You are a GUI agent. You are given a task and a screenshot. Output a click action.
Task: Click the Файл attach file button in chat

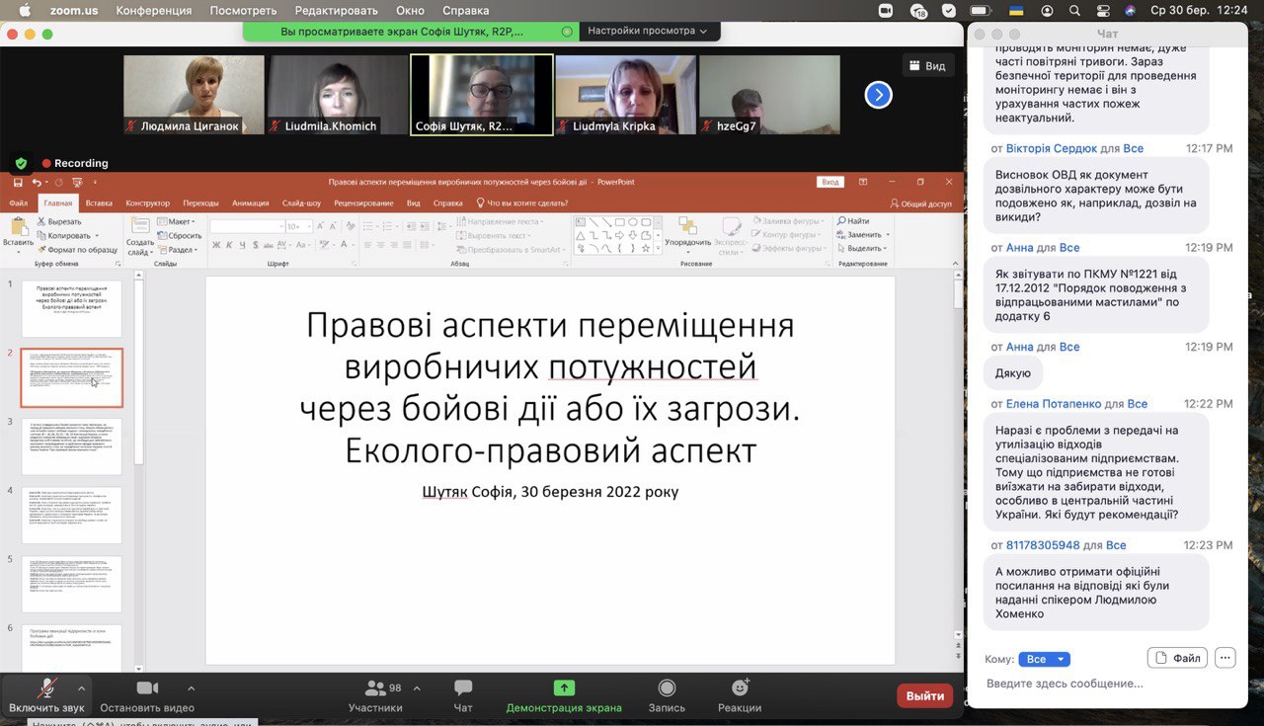pyautogui.click(x=1177, y=658)
